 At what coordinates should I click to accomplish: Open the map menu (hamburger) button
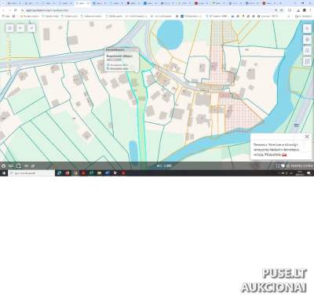(x=9, y=28)
